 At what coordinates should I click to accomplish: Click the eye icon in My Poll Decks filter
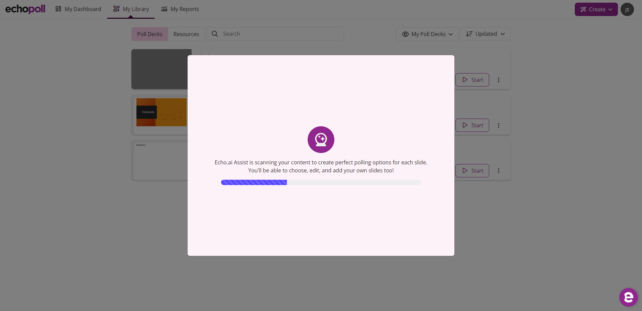click(405, 34)
